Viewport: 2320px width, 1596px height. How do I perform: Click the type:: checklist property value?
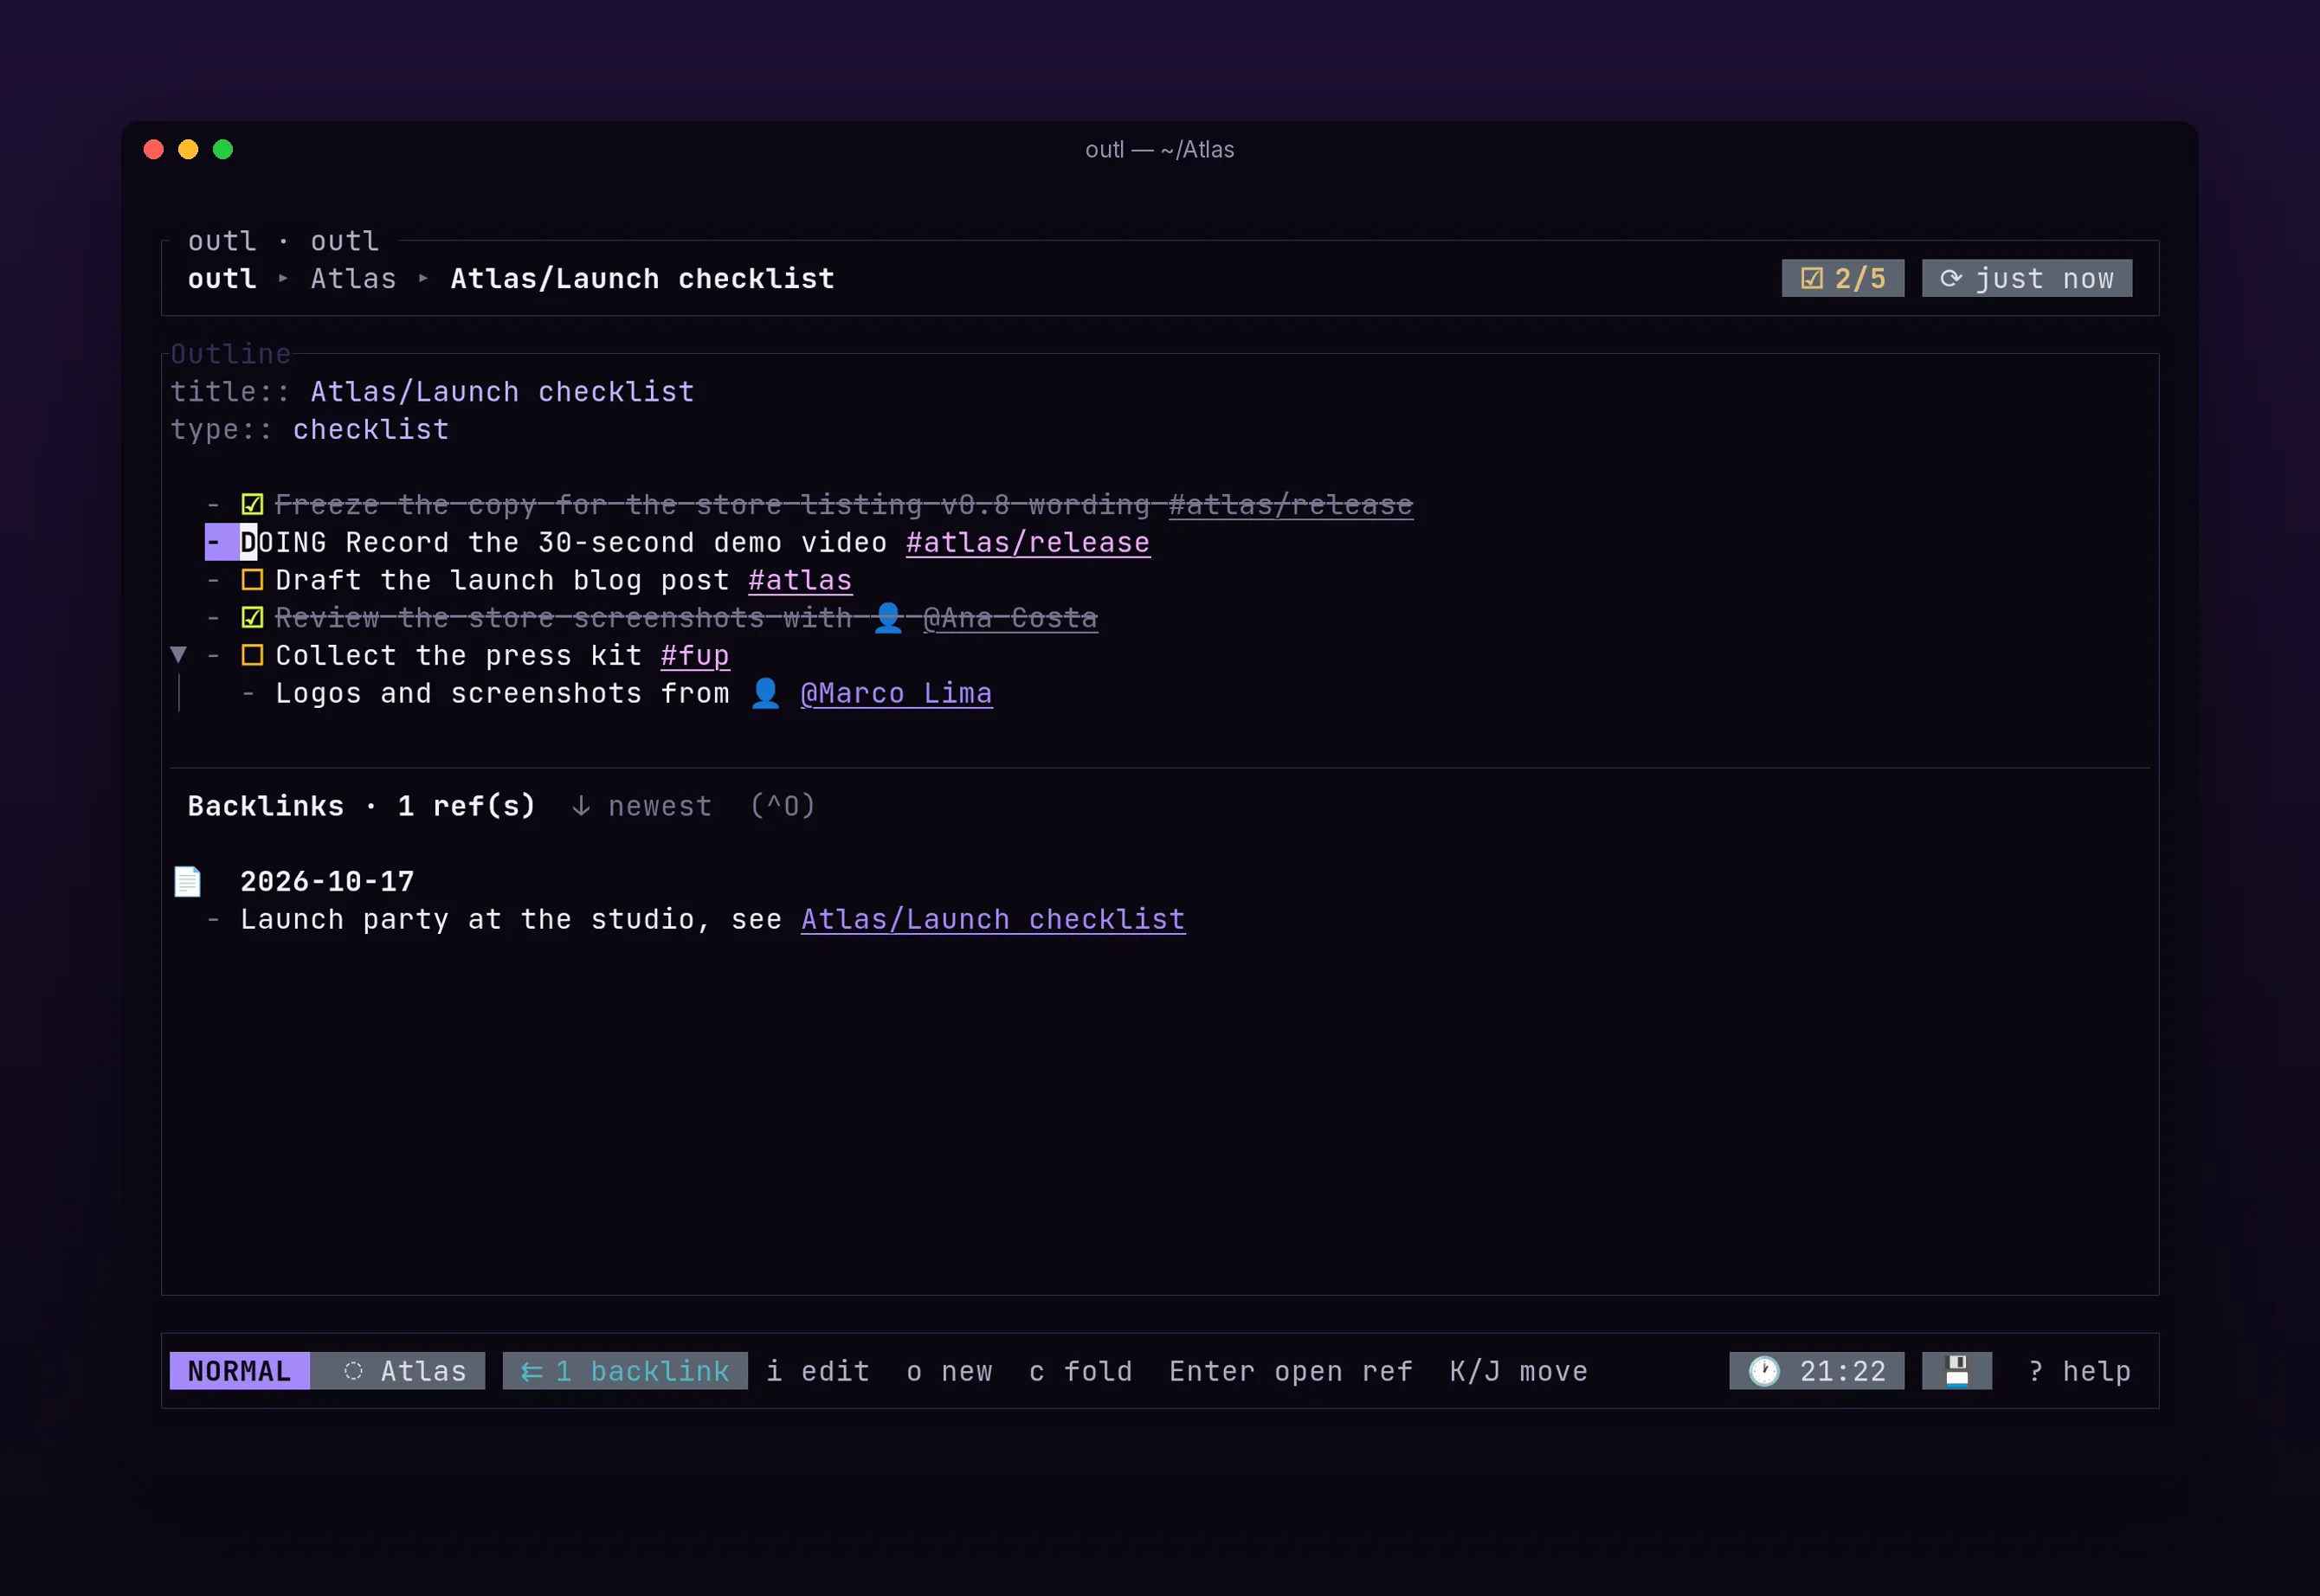click(371, 430)
